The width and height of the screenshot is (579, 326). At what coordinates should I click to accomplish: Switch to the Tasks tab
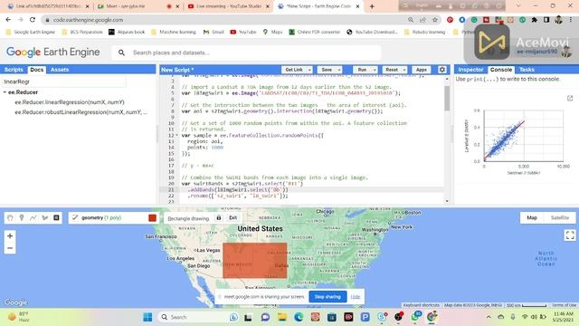527,70
